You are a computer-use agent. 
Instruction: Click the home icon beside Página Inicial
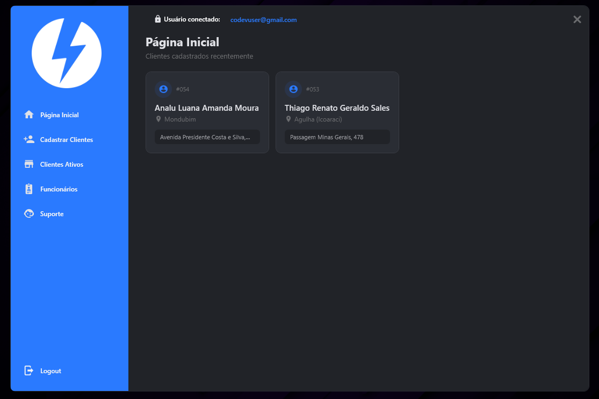(29, 115)
